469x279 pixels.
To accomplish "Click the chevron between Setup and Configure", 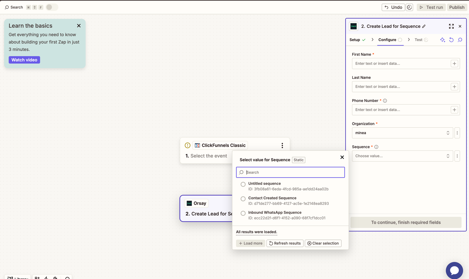I will pyautogui.click(x=372, y=40).
